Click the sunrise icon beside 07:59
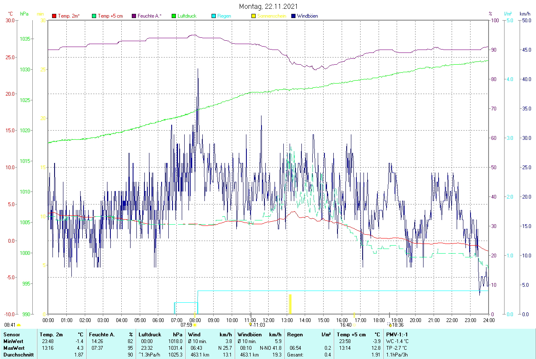This screenshot has height=359, width=536. pos(195,325)
